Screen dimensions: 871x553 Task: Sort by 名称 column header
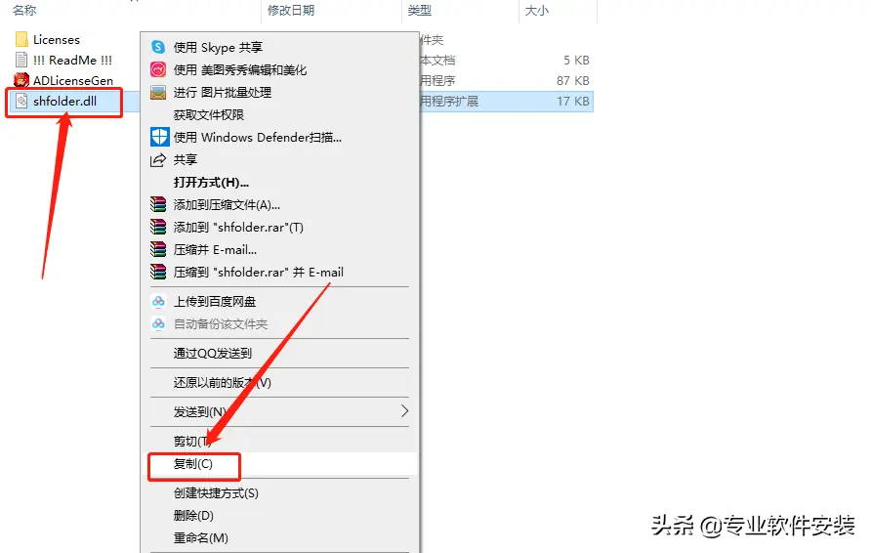point(24,10)
